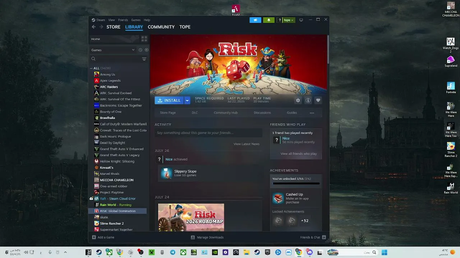Open the Watch_Dogs 2 desktop shortcut
Image resolution: width=460 pixels, height=258 pixels.
pyautogui.click(x=451, y=45)
